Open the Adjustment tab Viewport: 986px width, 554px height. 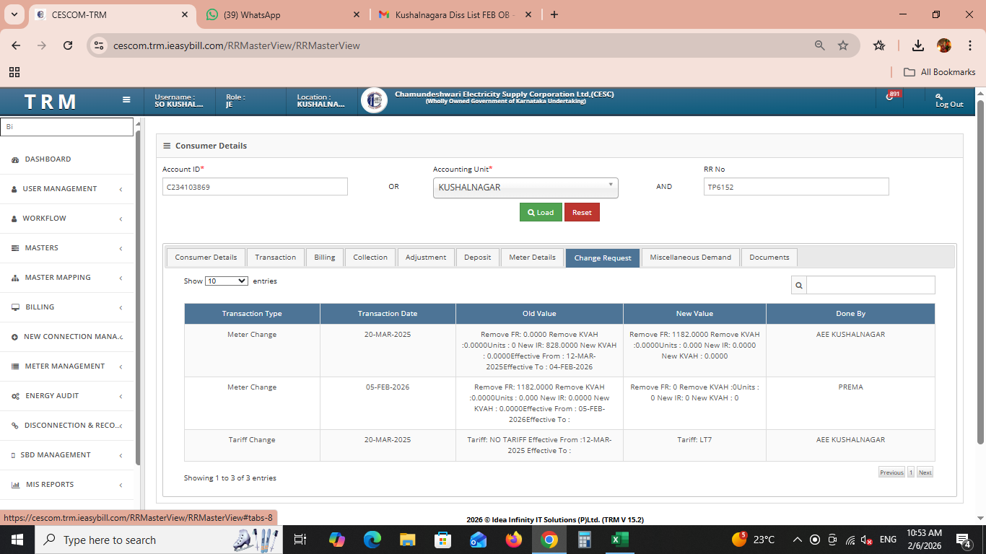click(426, 258)
